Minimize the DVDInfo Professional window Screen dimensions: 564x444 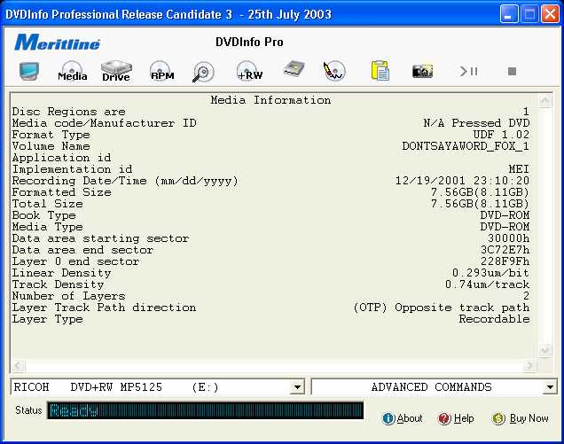[x=509, y=14]
